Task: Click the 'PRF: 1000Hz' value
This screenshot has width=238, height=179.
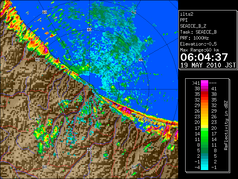Action: 194,38
